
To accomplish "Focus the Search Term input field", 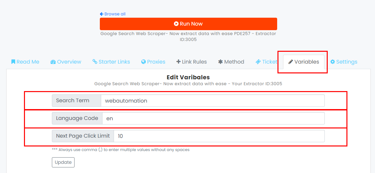I will pos(212,101).
